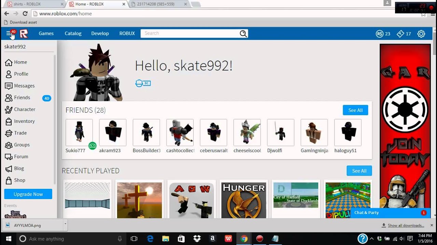The width and height of the screenshot is (437, 245).
Task: Click the Download asset bookmark
Action: 20,22
